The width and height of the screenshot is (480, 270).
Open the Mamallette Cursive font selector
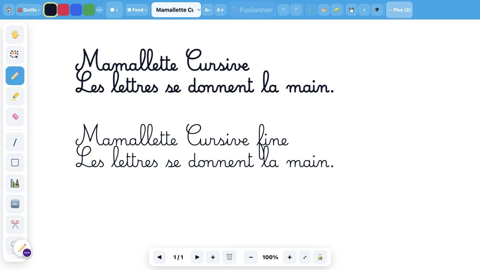pyautogui.click(x=176, y=10)
